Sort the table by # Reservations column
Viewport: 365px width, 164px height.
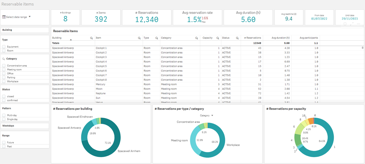pyautogui.click(x=252, y=38)
